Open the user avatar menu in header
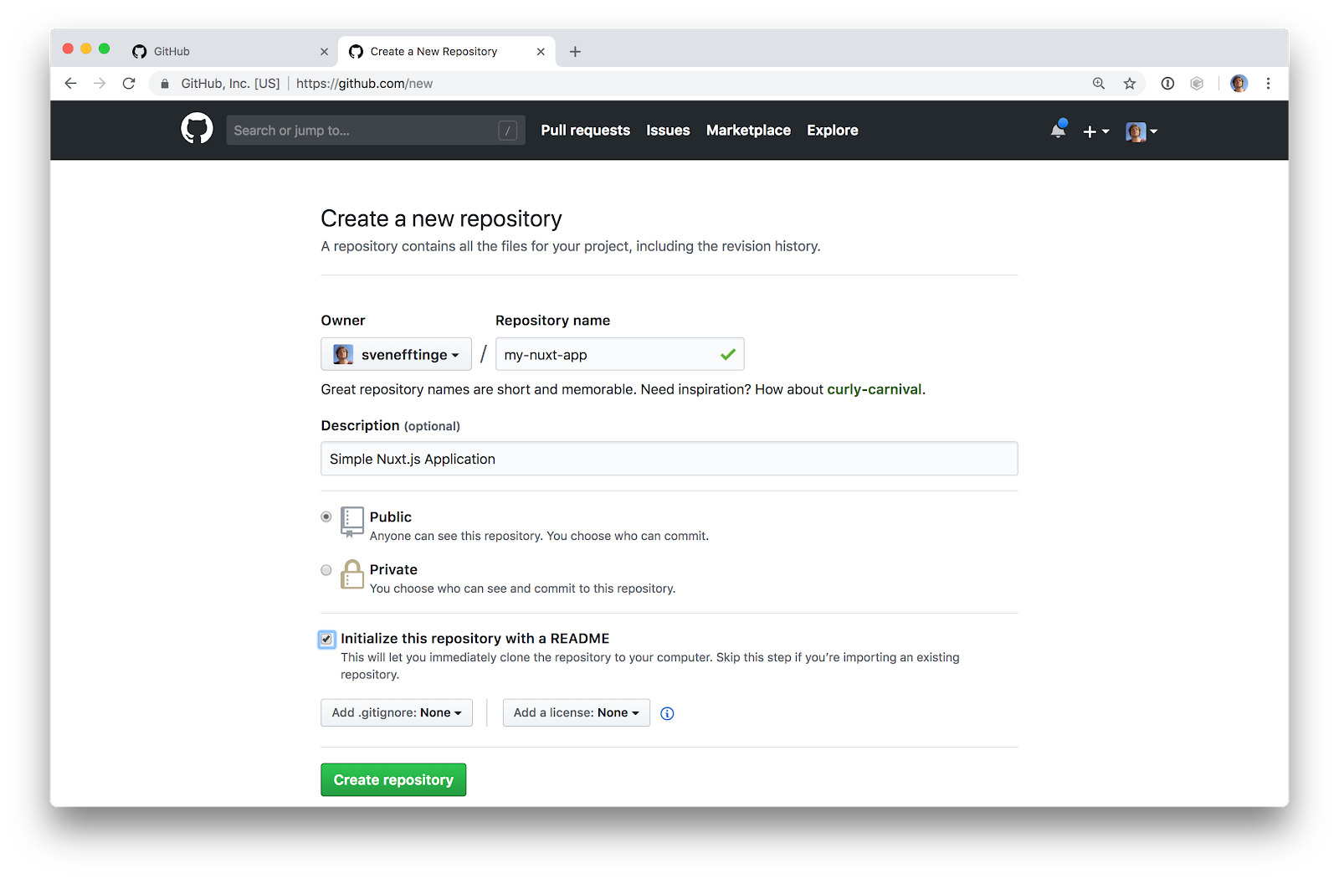Image resolution: width=1339 pixels, height=879 pixels. 1141,131
